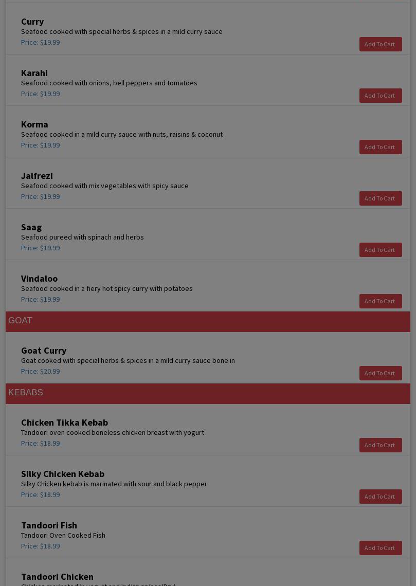Select the Karahi item title

click(x=34, y=73)
